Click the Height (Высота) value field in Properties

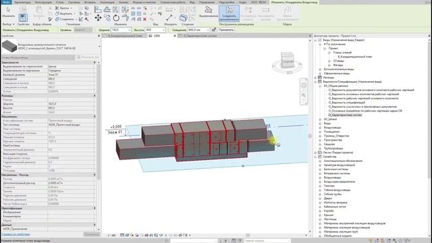click(71, 108)
